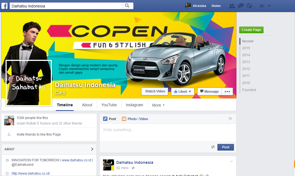The height and width of the screenshot is (176, 295).
Task: Click the pencil Post icon
Action: [x=105, y=119]
